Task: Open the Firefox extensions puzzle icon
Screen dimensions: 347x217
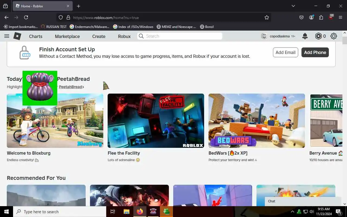Action: [x=321, y=17]
